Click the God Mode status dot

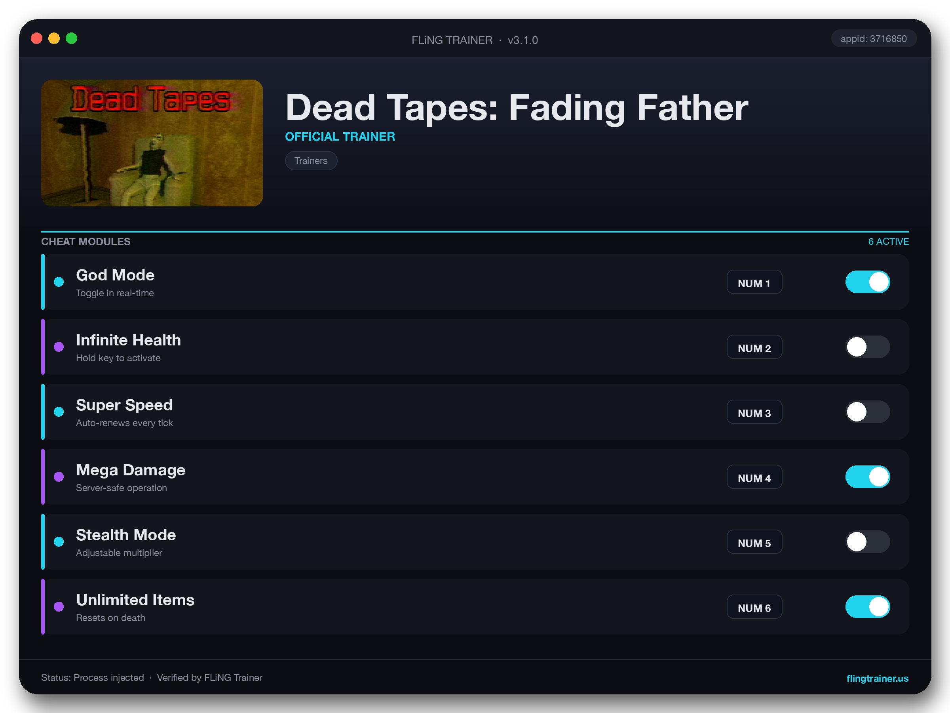click(x=59, y=282)
